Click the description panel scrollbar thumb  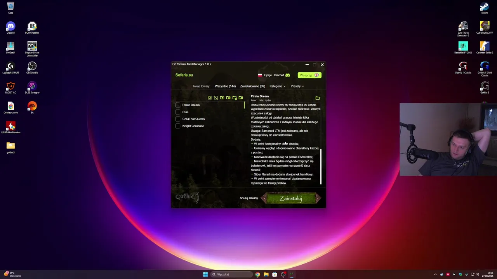pos(321,167)
